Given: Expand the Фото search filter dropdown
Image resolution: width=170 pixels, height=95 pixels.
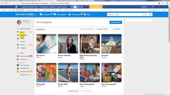Looking at the screenshot, I should click(145, 15).
